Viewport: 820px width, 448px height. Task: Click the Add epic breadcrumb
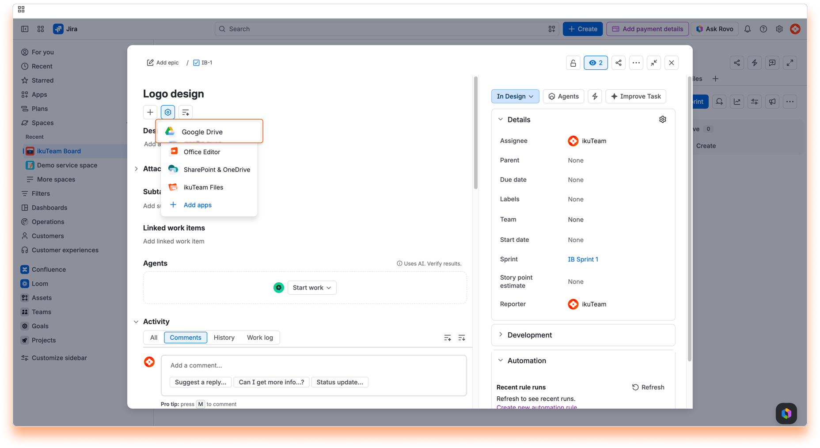point(163,63)
